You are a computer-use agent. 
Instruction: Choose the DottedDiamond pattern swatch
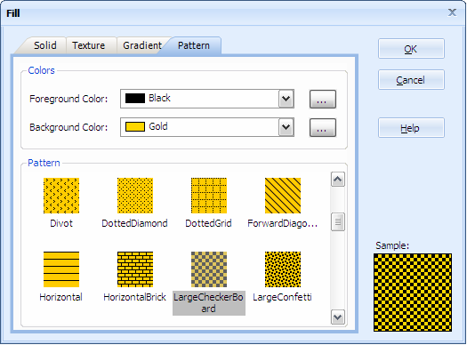(135, 196)
